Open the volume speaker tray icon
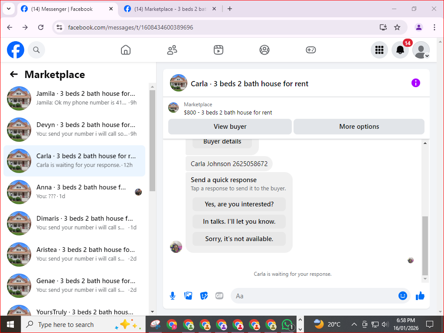Image resolution: width=444 pixels, height=333 pixels. point(385,324)
